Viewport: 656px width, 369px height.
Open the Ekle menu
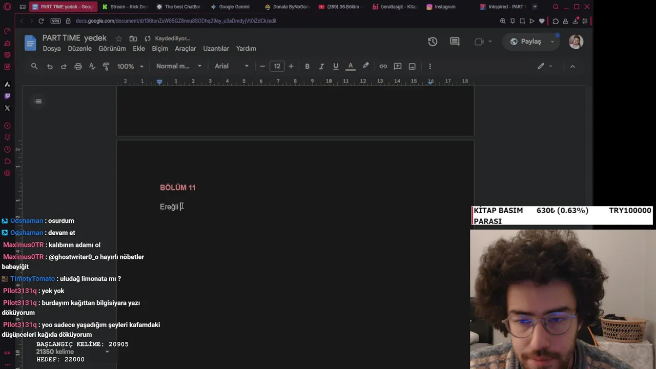pyautogui.click(x=139, y=49)
